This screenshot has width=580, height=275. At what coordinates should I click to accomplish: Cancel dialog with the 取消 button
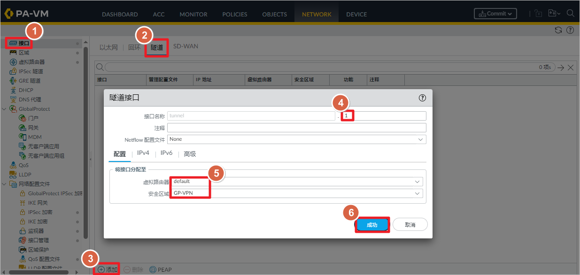[x=410, y=225]
